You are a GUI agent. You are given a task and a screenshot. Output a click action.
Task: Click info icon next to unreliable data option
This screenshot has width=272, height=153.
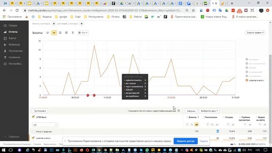[178, 110]
